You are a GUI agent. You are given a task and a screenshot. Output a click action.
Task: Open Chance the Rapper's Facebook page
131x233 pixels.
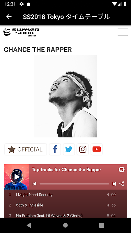[55, 149]
